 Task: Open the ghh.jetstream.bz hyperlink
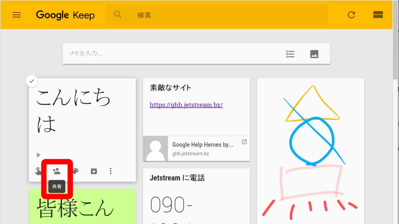coord(186,105)
